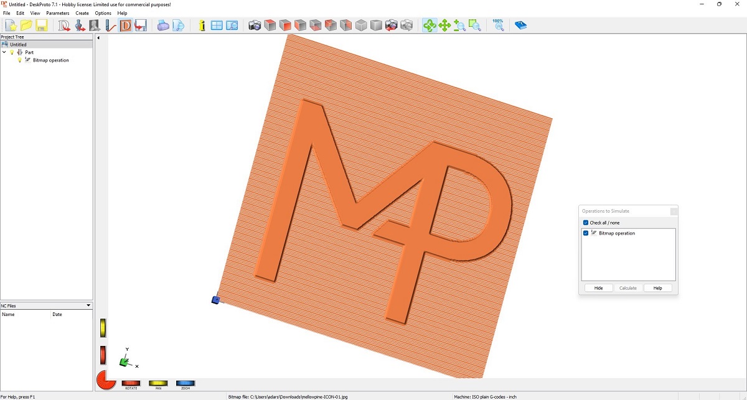Click the blue origin cube on the model
The height and width of the screenshot is (400, 747).
coord(215,300)
